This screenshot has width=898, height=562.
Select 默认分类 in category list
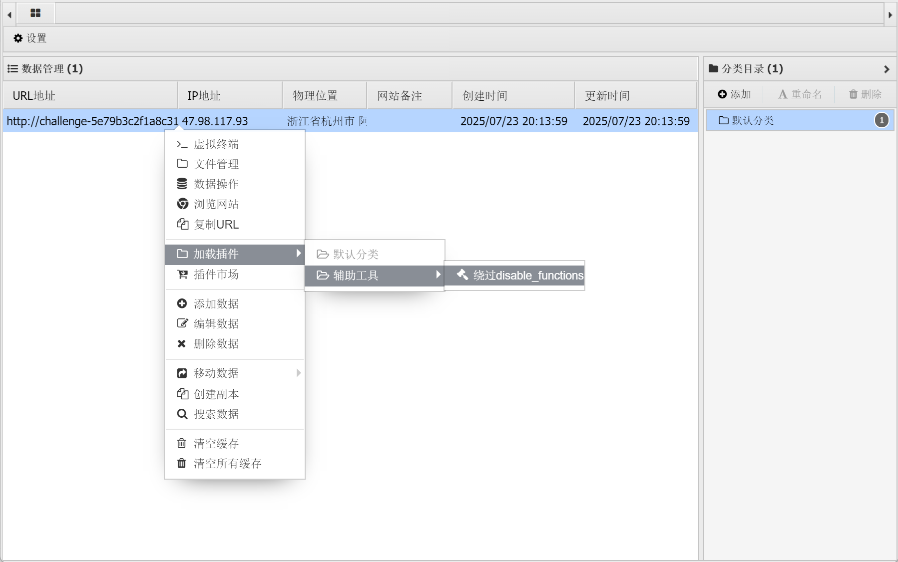tap(800, 120)
